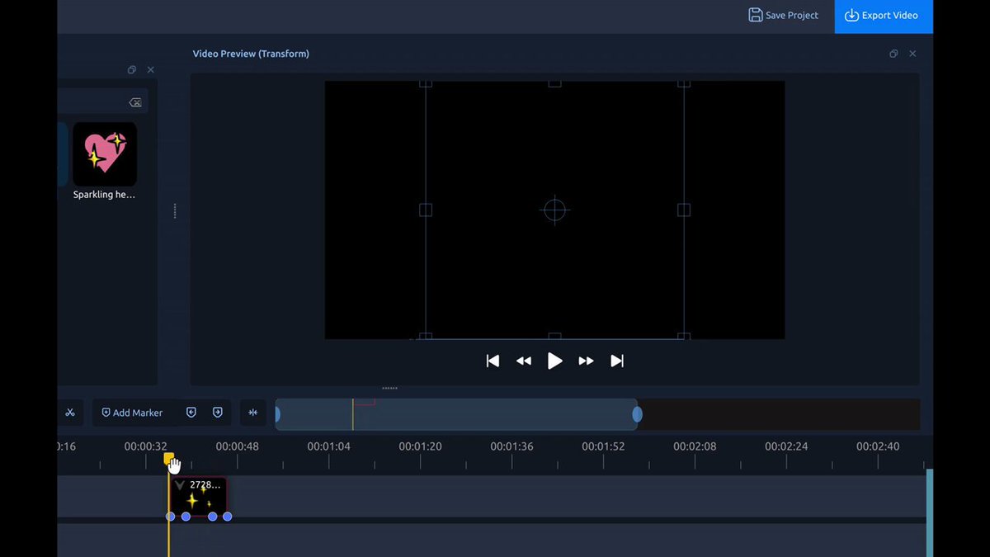Select the razor scissors tool

pos(70,413)
